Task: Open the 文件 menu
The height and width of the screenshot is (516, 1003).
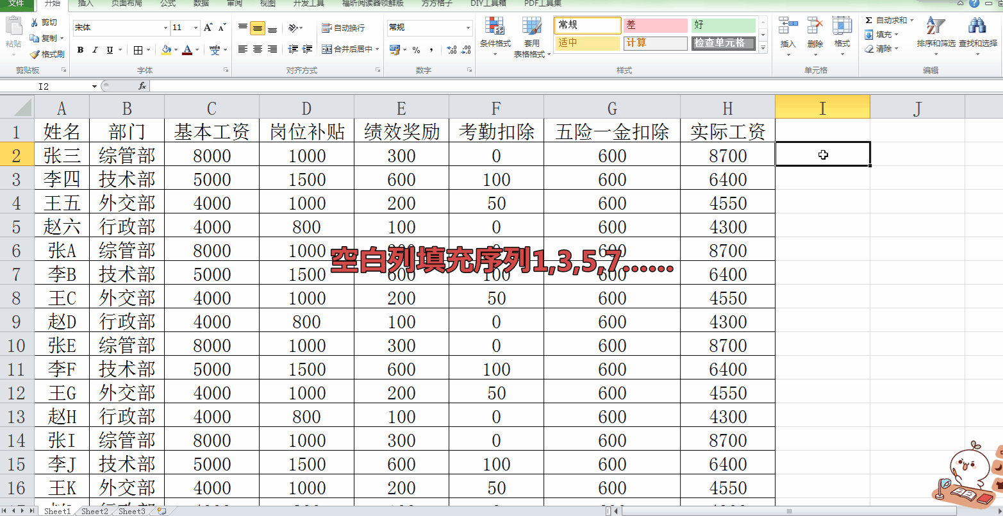Action: point(17,5)
